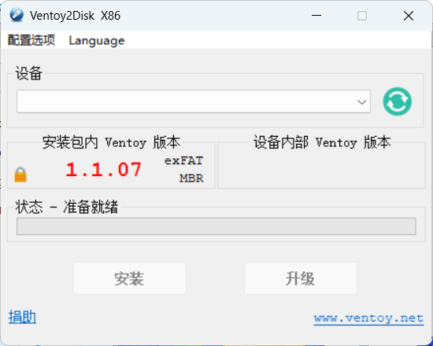Click the 安装 install button

(130, 278)
